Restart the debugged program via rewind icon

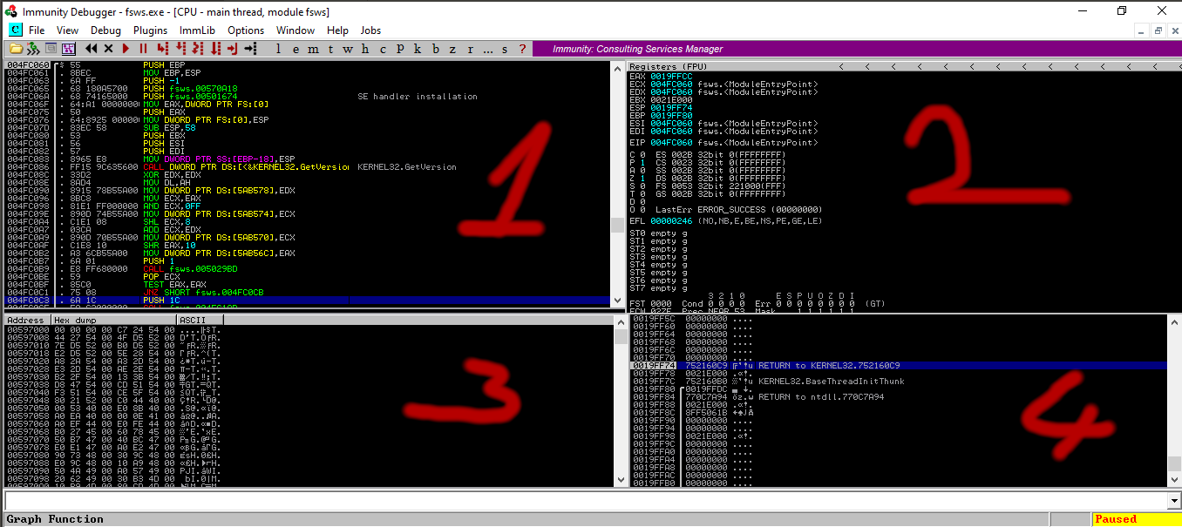(92, 49)
